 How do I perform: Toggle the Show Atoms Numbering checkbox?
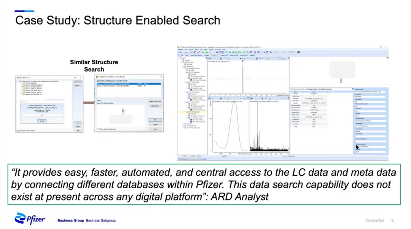(x=99, y=129)
